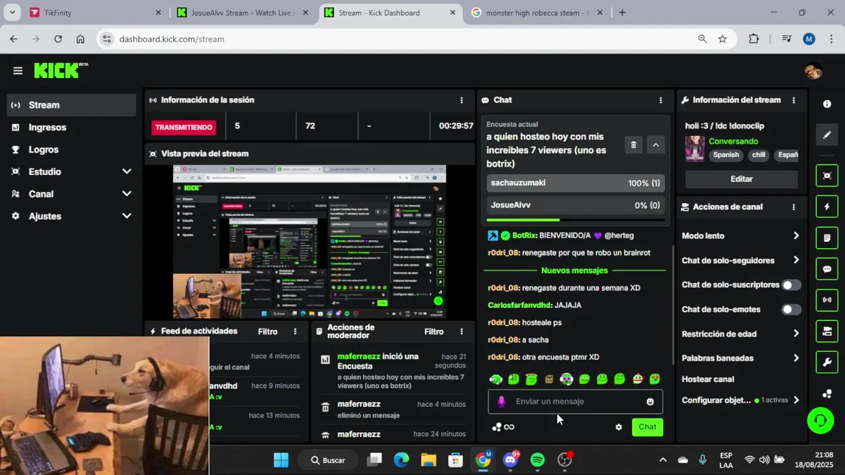Open Información del stream three-dot options
The width and height of the screenshot is (845, 475).
click(794, 100)
